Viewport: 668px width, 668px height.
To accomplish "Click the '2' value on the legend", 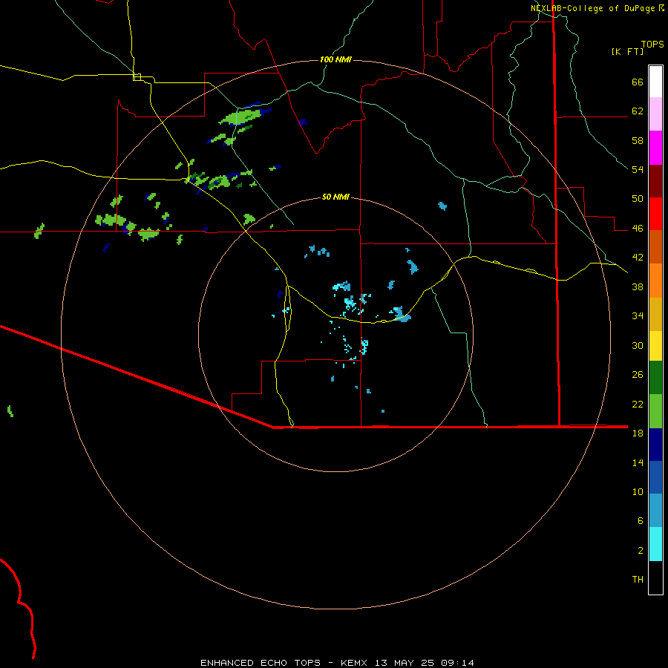I will coord(641,551).
